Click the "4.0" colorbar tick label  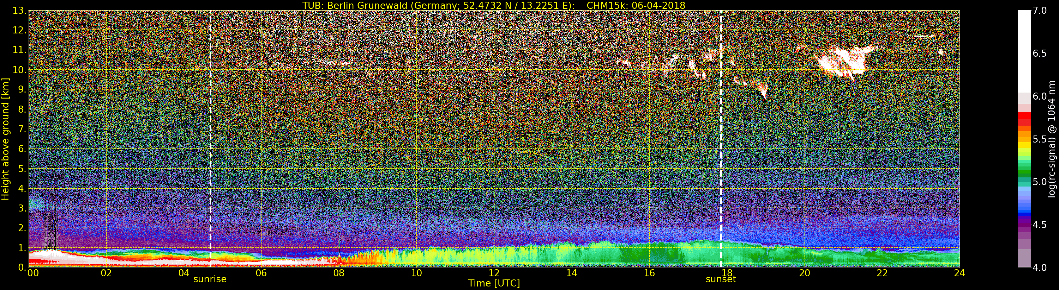tap(1040, 267)
